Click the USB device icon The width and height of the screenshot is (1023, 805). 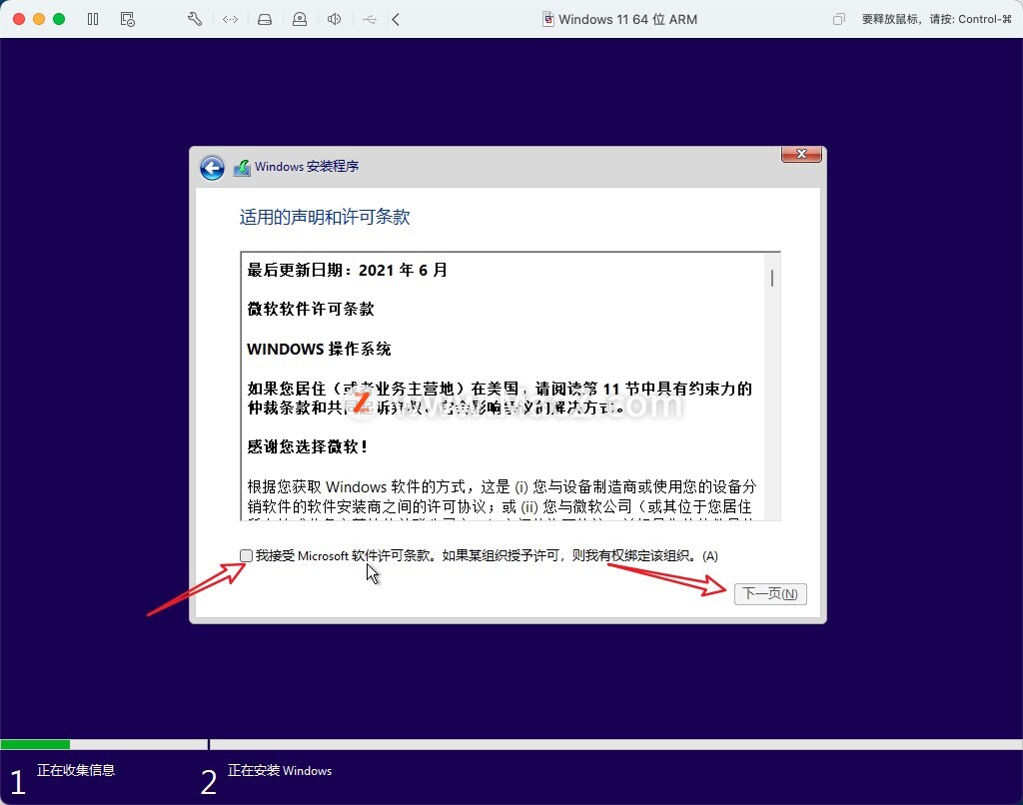pos(370,20)
